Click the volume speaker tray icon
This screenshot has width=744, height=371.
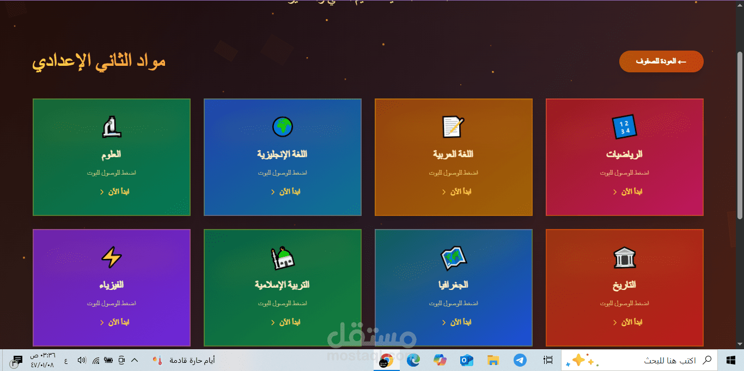[x=82, y=360]
